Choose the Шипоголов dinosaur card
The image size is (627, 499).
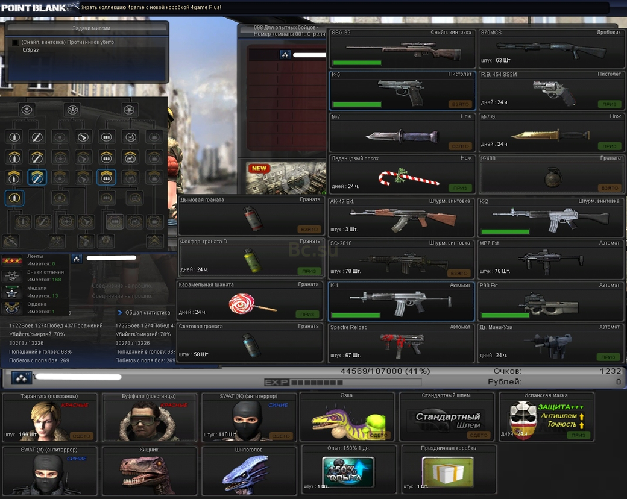coord(249,471)
